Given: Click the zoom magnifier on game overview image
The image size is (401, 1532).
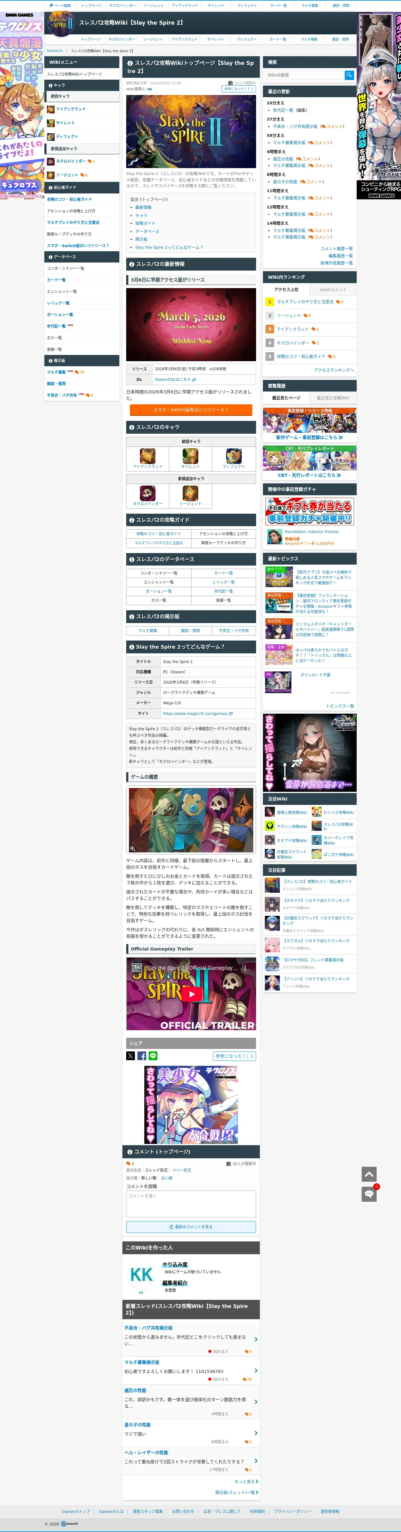Looking at the screenshot, I should [x=132, y=849].
